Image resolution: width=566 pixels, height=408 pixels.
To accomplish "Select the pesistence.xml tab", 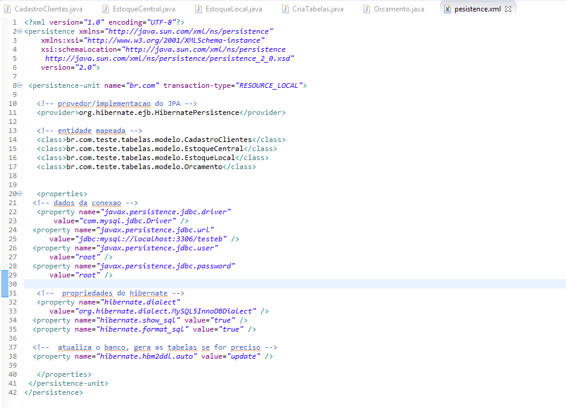I will (477, 9).
